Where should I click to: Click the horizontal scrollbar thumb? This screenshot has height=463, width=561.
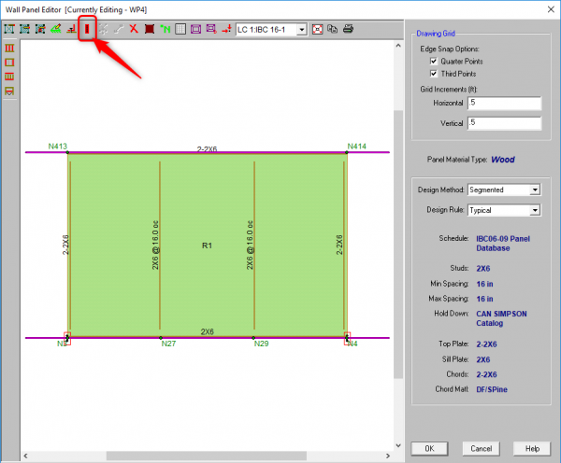coord(207,456)
